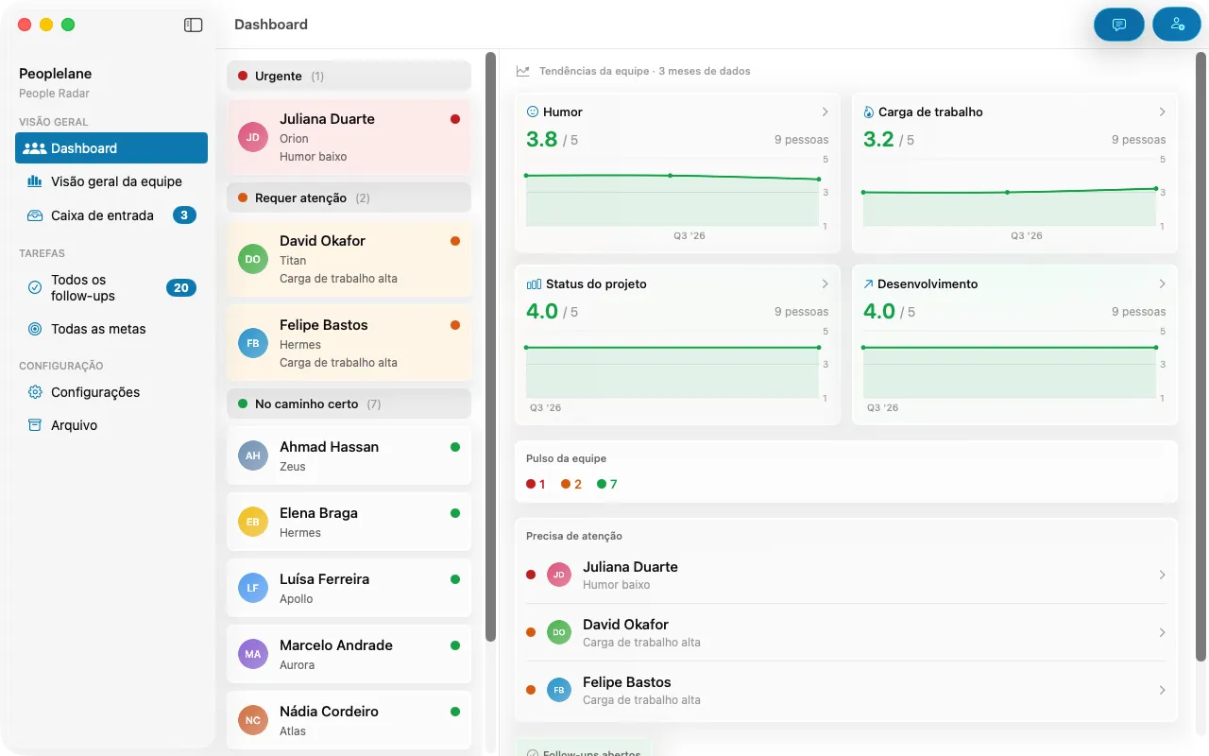This screenshot has width=1209, height=756.
Task: Click Marcelo Andrade's MA avatar
Action: coord(253,654)
